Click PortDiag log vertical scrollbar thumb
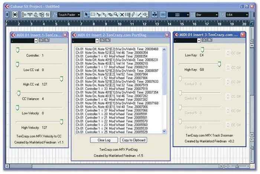The height and width of the screenshot is (174, 260). tap(164, 74)
